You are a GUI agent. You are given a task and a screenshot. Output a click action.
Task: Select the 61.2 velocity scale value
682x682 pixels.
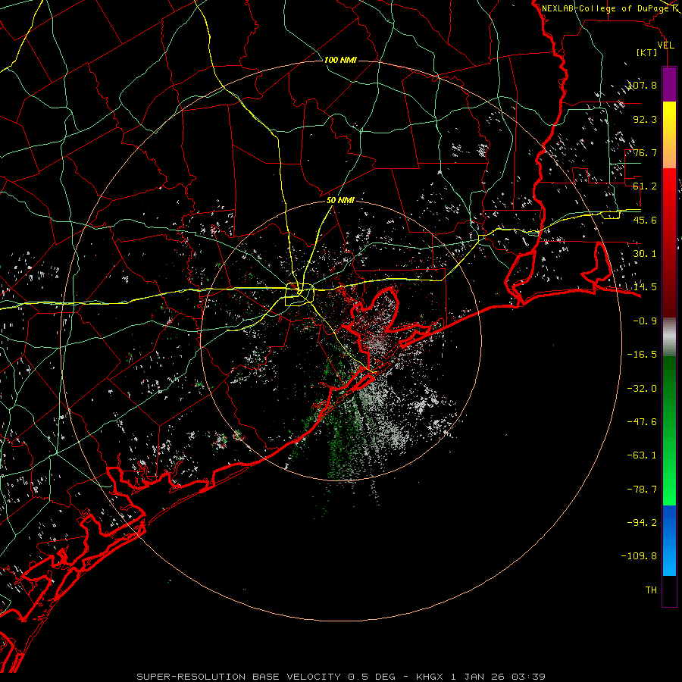coord(645,186)
